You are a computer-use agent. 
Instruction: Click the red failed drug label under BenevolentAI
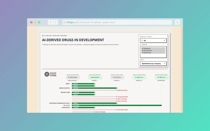(123, 90)
